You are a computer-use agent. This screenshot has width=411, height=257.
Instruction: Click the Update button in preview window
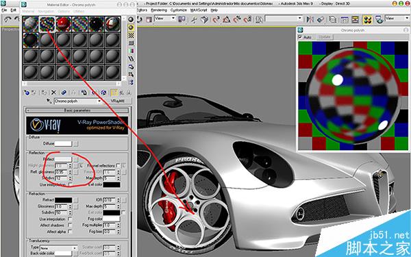coord(324,37)
